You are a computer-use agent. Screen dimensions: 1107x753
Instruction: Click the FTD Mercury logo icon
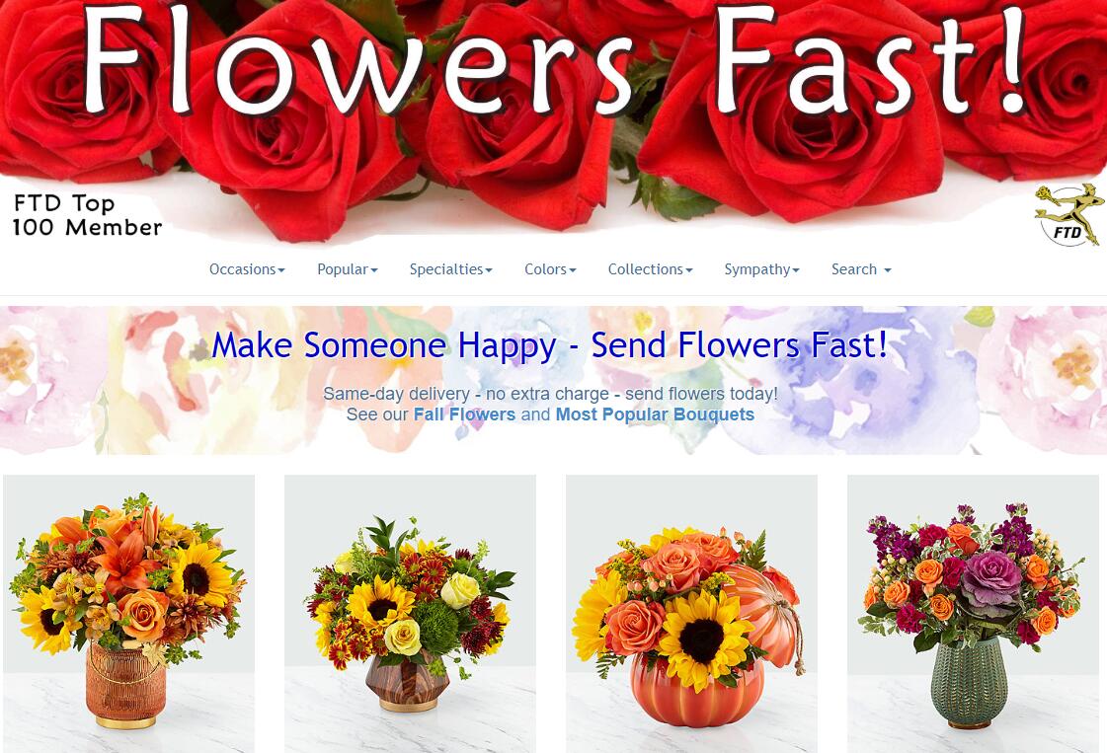(x=1068, y=214)
